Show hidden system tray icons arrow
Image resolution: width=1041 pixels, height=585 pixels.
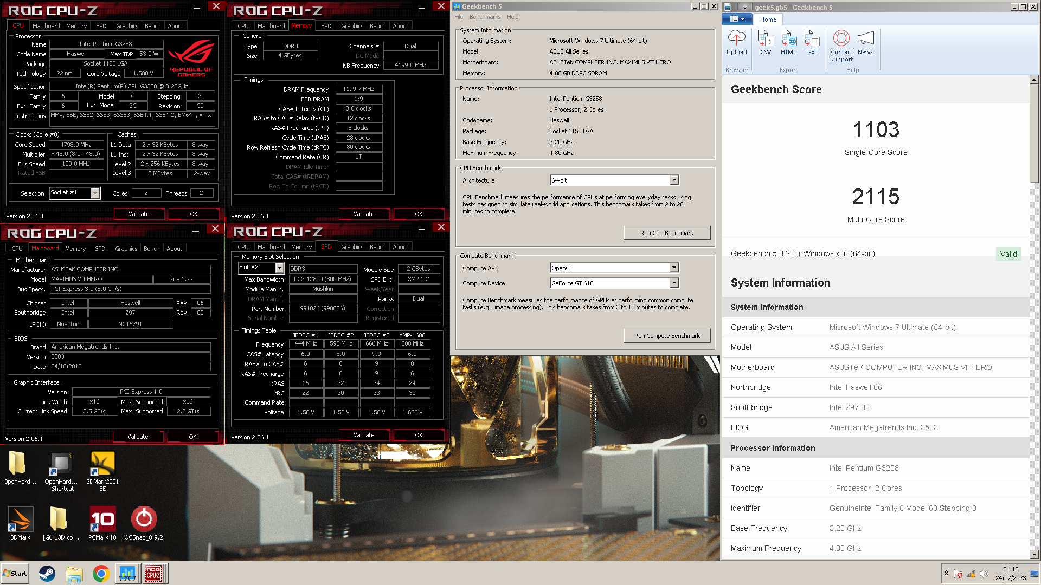tap(946, 573)
